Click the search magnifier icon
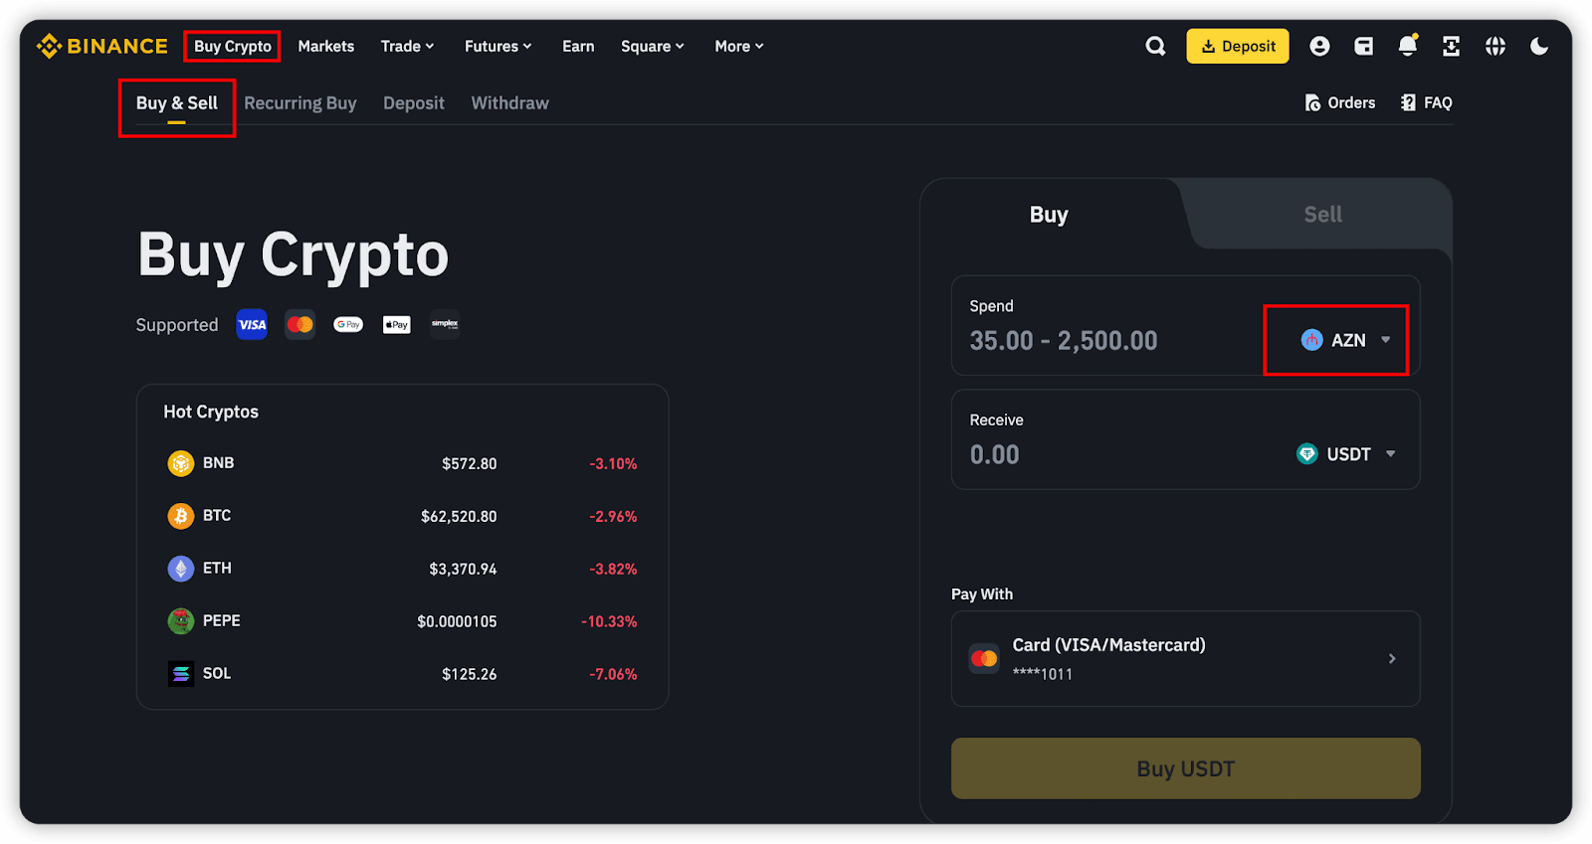This screenshot has height=844, width=1592. [x=1155, y=46]
